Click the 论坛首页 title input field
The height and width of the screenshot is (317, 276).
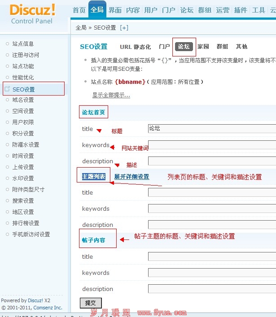(212, 129)
